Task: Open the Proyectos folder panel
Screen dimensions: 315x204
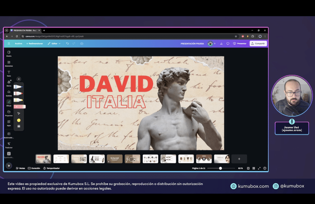Action: (9, 112)
